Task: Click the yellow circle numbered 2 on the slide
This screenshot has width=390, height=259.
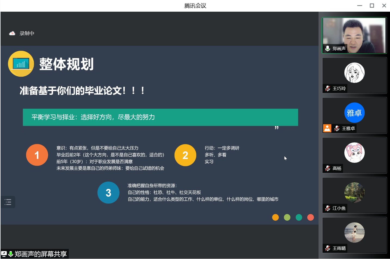Action: point(185,155)
